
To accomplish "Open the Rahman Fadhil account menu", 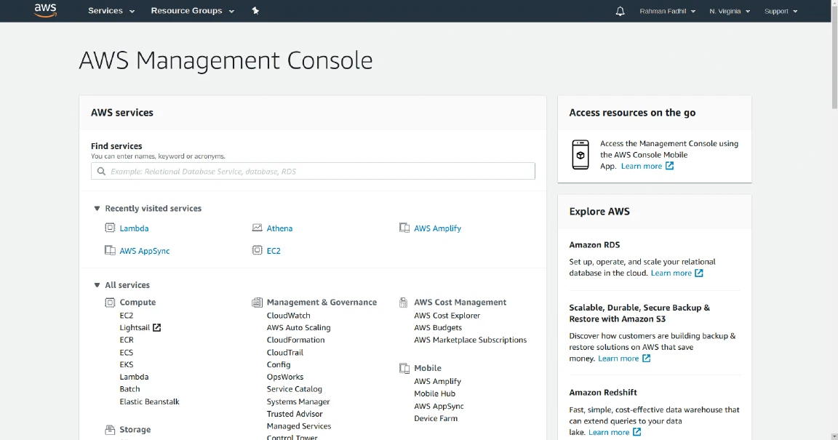I will tap(668, 11).
